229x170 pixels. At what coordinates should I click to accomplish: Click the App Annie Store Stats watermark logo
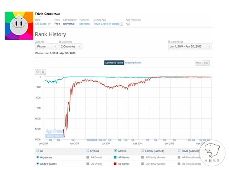[54, 133]
